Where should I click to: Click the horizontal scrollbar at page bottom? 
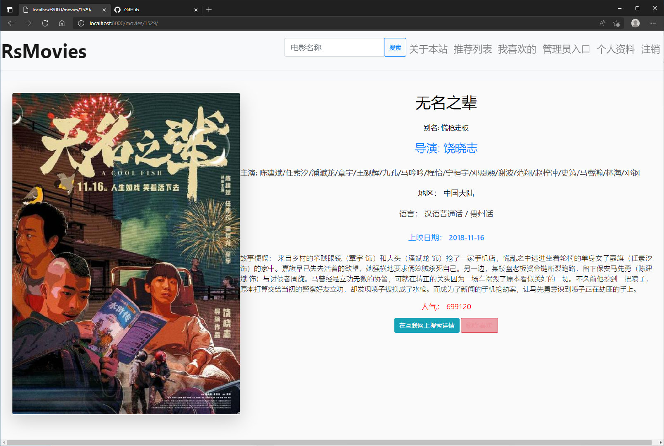[x=329, y=443]
